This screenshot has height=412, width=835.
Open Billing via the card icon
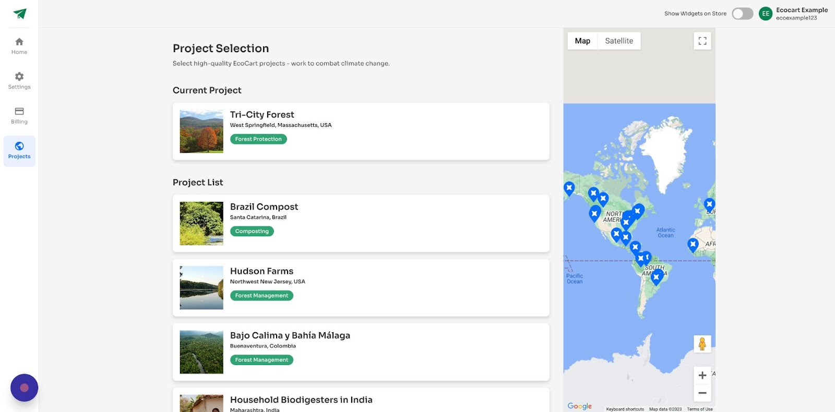(19, 112)
